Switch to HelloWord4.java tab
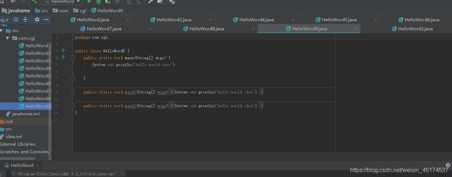Viewport: 452px width, 177px height. point(256,19)
